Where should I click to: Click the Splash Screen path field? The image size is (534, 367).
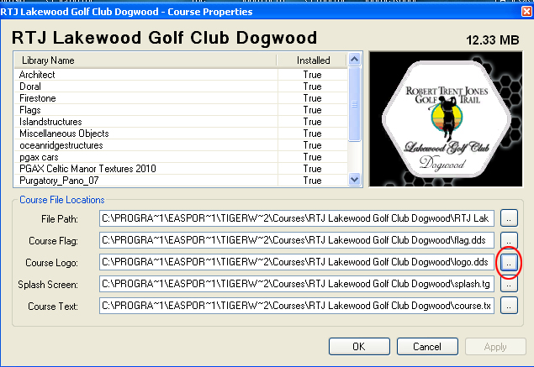point(297,284)
